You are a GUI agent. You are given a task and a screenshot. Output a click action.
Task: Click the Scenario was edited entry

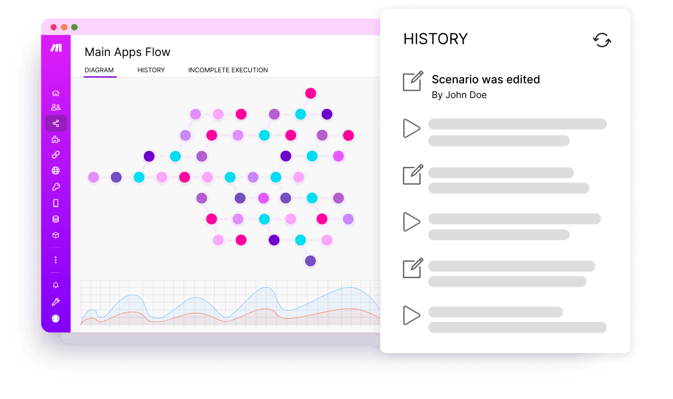point(486,79)
